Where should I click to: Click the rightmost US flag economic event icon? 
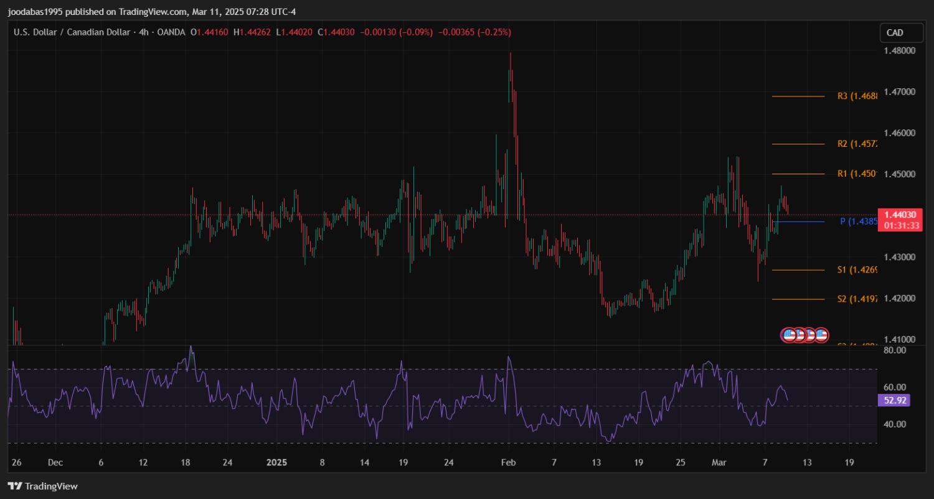coord(821,335)
